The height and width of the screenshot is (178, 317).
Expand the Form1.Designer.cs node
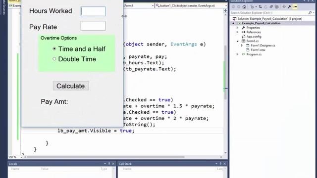coord(242,45)
